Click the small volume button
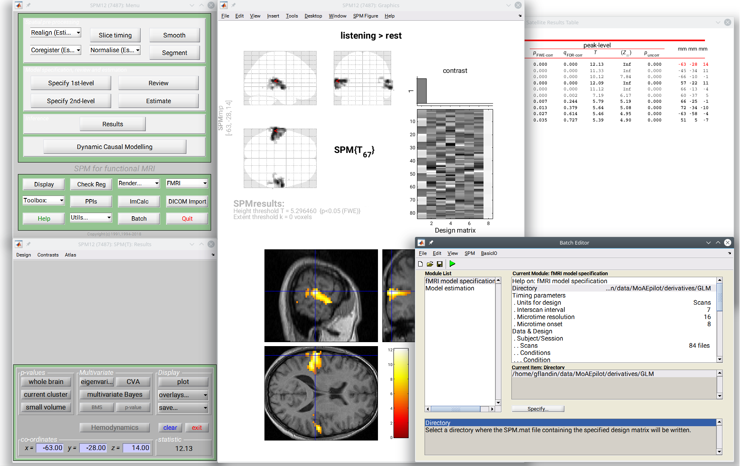Viewport: 740px width, 466px height. [46, 407]
